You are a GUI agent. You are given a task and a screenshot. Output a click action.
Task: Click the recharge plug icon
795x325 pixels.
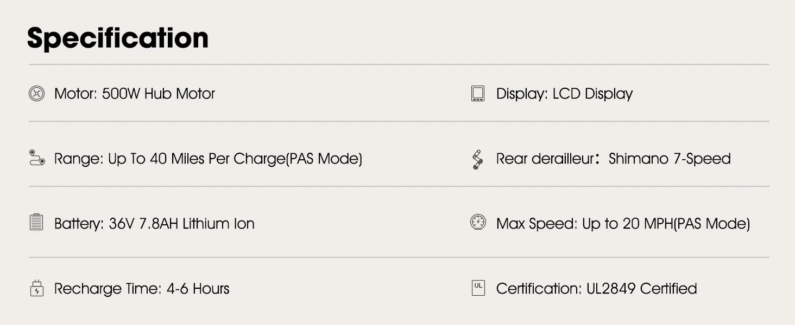point(36,288)
